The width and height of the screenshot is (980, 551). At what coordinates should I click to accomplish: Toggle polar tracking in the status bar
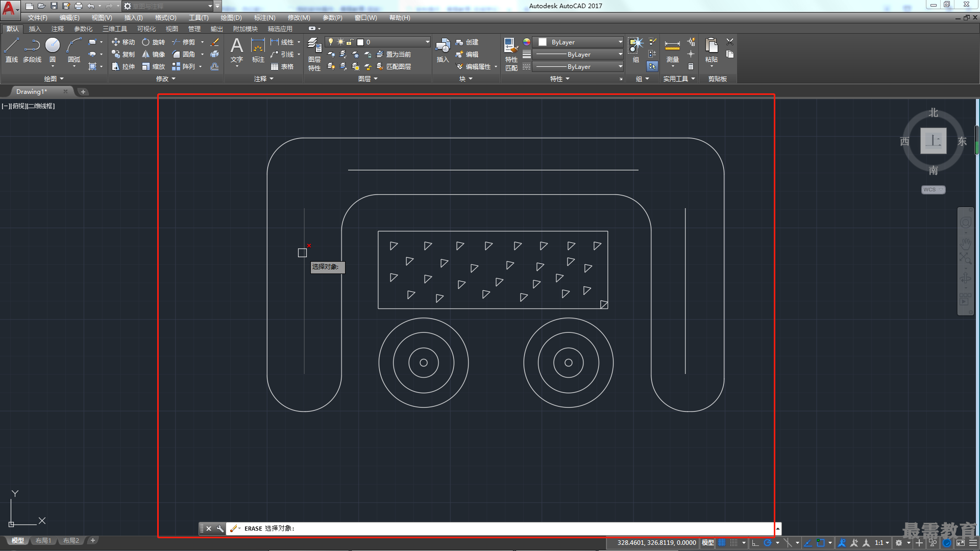point(767,543)
